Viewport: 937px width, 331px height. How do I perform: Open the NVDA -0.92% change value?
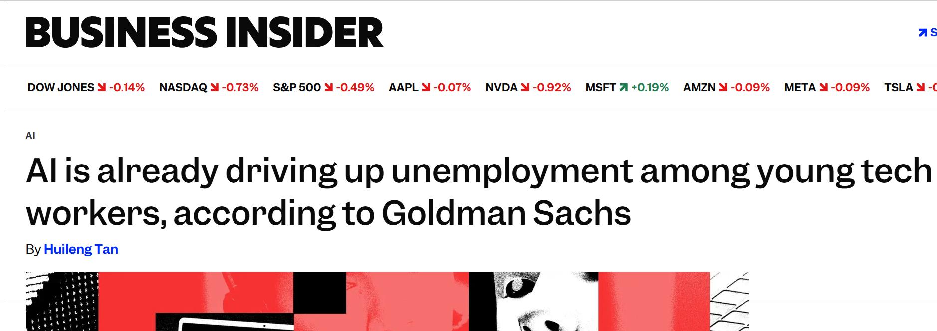[552, 88]
